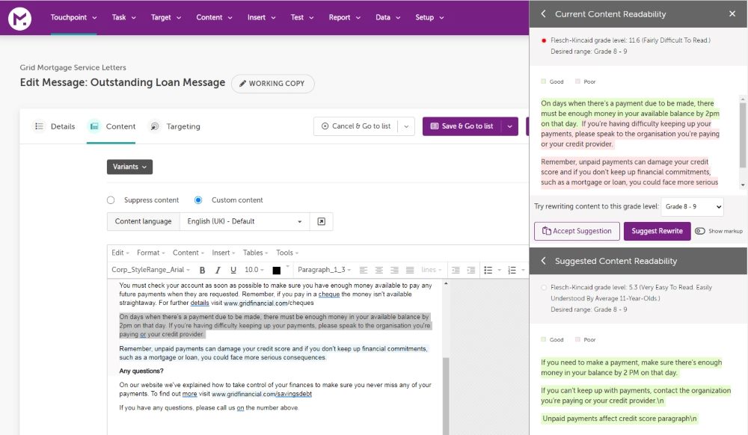
Task: Underline the selected text
Action: pyautogui.click(x=233, y=270)
